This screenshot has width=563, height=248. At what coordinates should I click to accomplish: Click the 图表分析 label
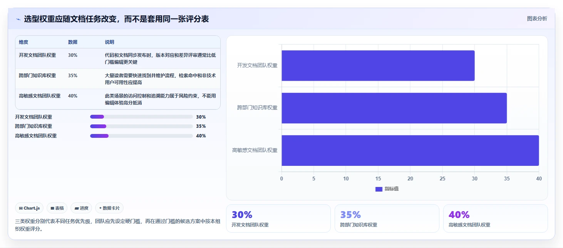coord(537,19)
